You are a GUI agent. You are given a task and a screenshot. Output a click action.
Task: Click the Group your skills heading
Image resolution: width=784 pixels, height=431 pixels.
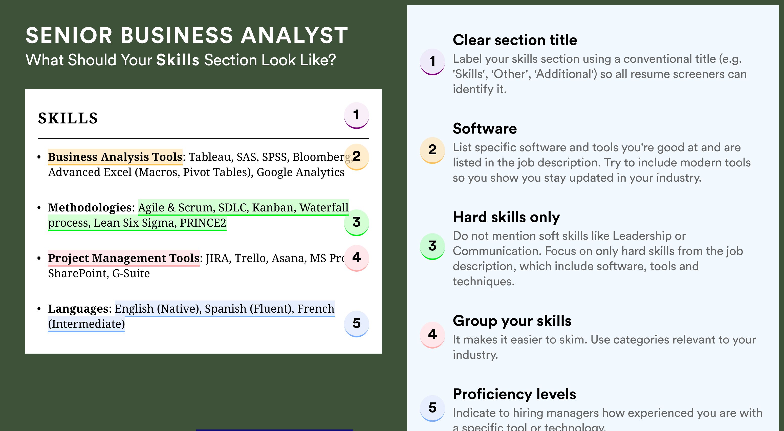coord(512,321)
